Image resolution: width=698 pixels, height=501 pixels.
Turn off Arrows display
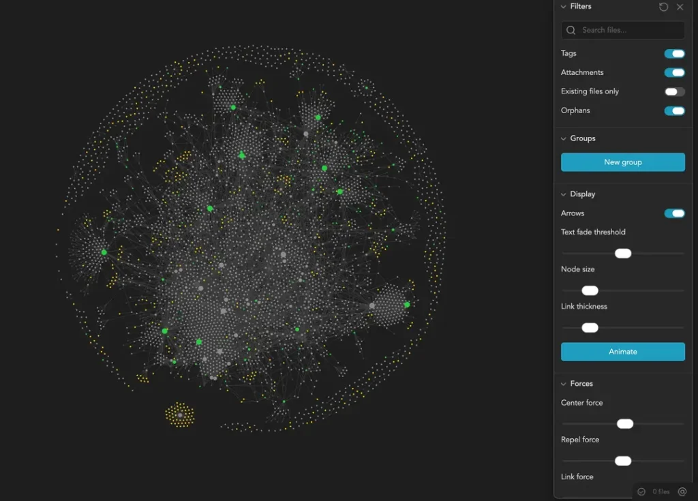click(x=674, y=213)
